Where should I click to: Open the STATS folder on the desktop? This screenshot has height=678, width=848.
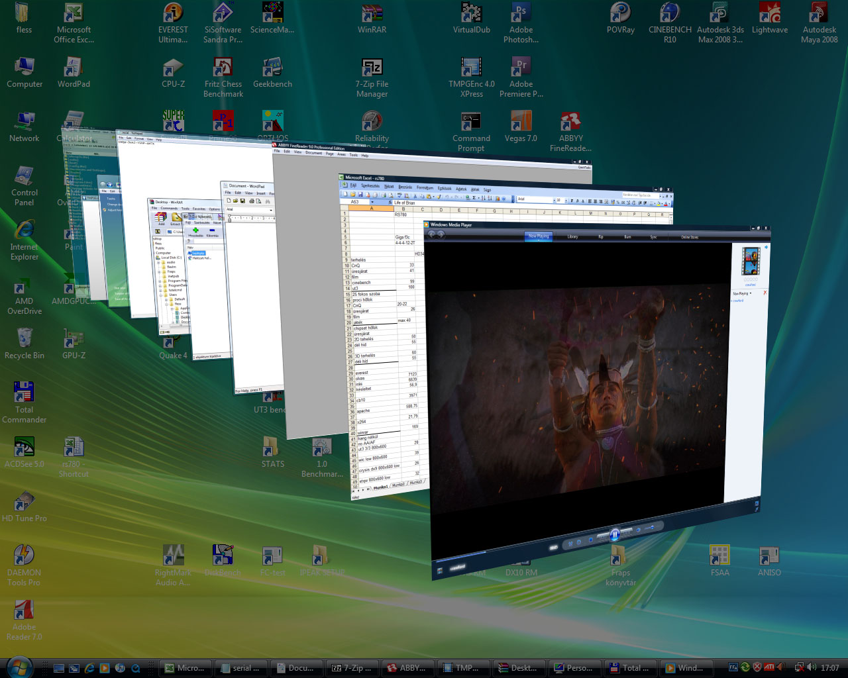pyautogui.click(x=272, y=453)
